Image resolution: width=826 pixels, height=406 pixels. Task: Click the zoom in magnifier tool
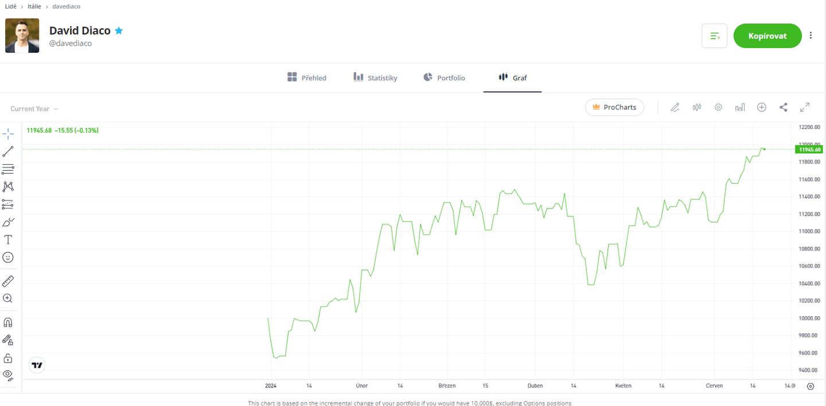click(8, 298)
